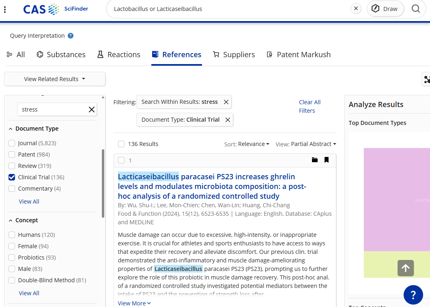Click the Clear All Filters link
The height and width of the screenshot is (307, 430).
[x=310, y=106]
